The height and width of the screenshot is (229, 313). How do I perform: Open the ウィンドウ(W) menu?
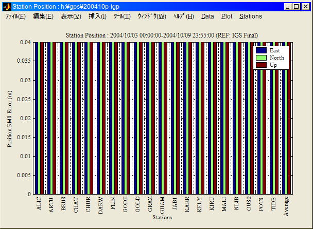point(151,16)
